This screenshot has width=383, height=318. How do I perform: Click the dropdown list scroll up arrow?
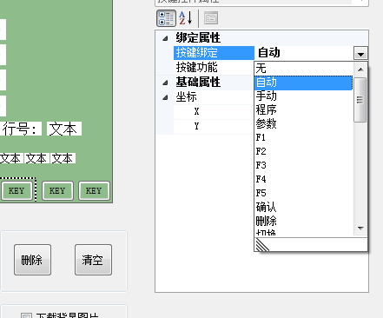tap(360, 70)
